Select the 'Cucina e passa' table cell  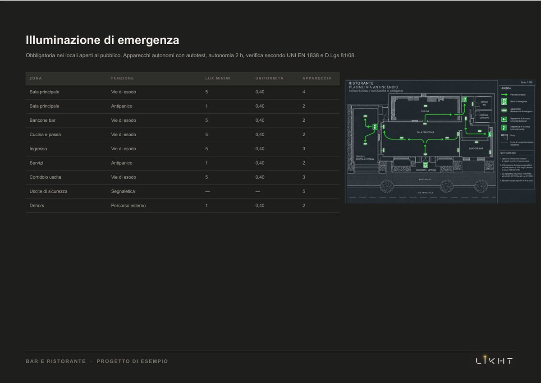click(x=45, y=134)
